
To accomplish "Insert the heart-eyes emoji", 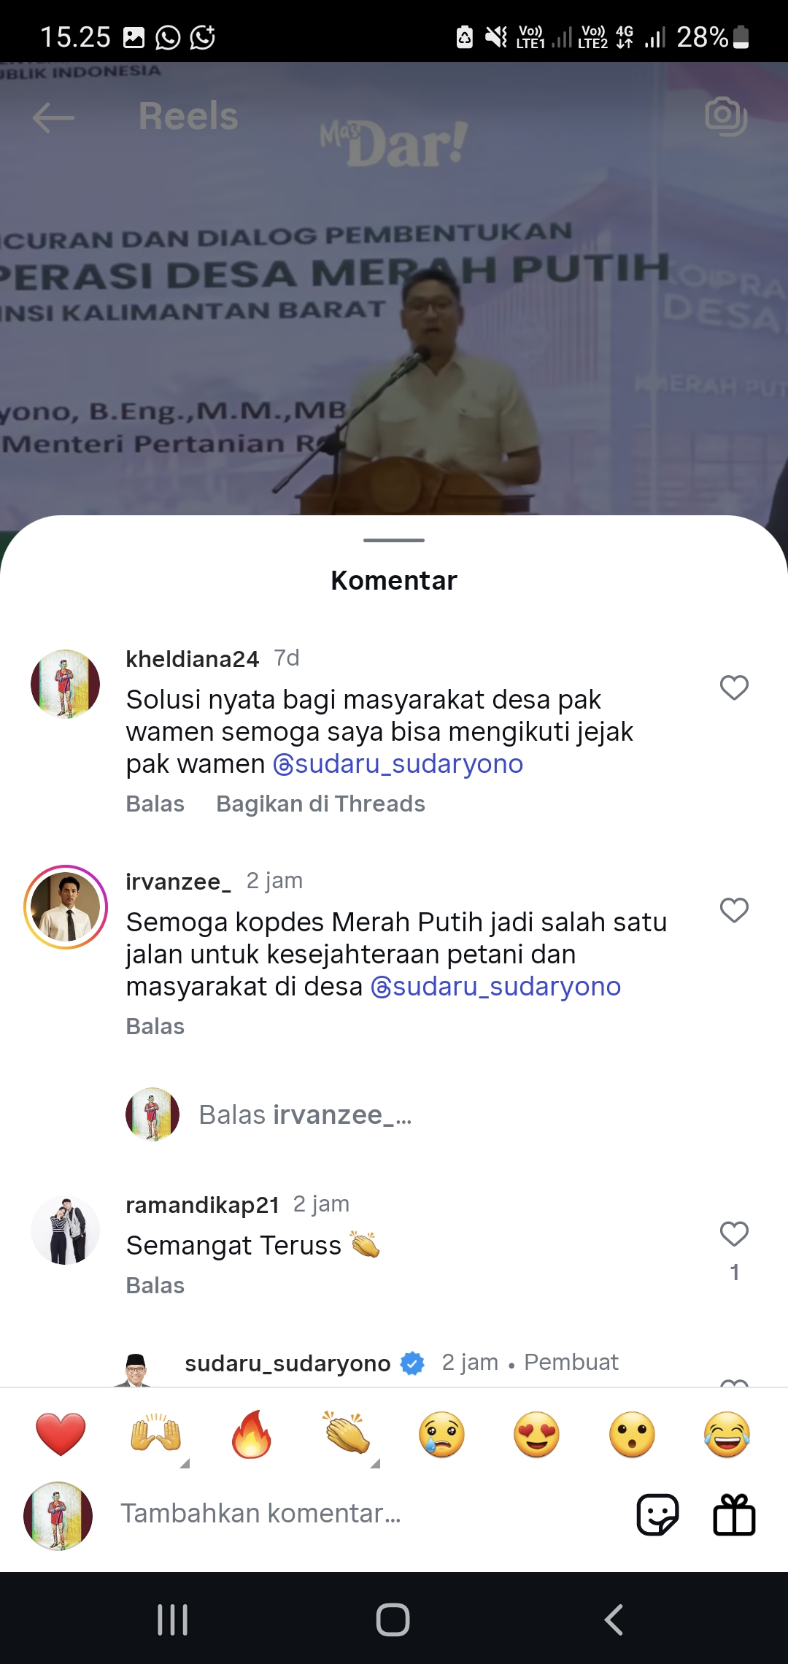I will click(536, 1434).
